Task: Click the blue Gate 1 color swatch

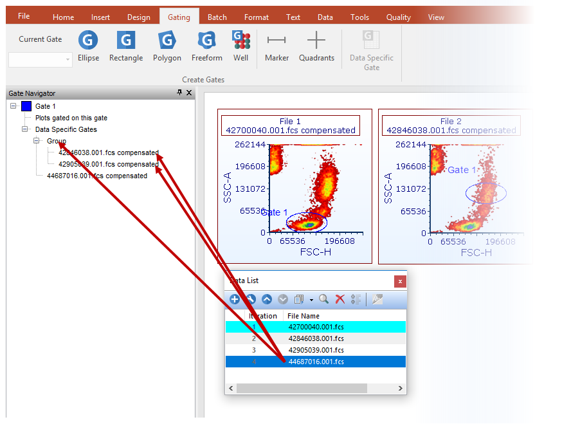Action: pos(26,106)
